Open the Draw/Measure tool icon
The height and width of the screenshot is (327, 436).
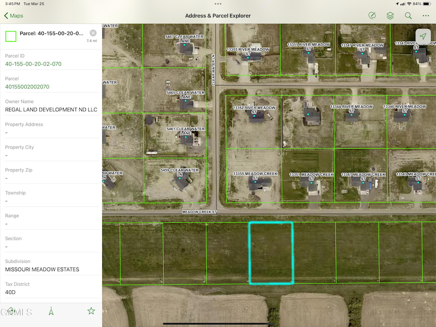tap(372, 15)
